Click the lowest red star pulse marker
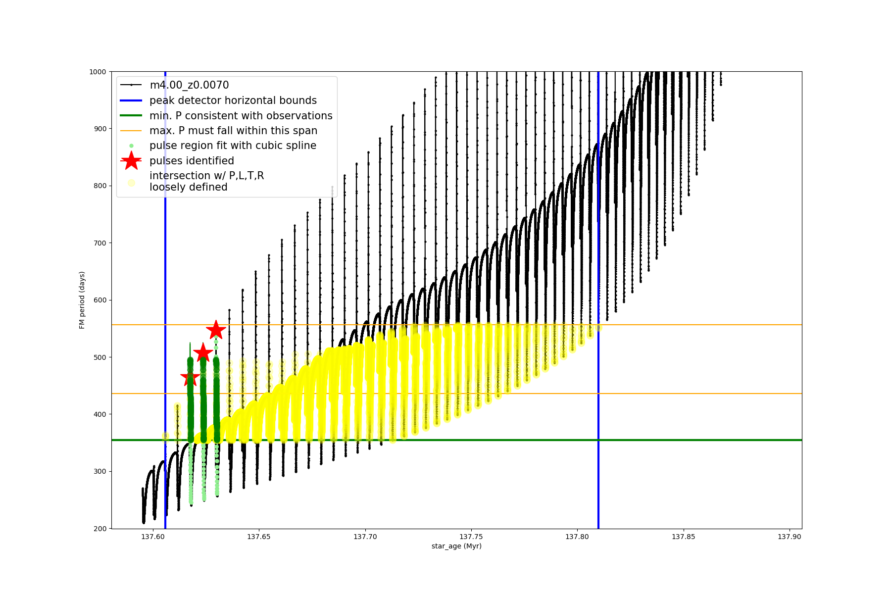The height and width of the screenshot is (594, 891). [190, 378]
